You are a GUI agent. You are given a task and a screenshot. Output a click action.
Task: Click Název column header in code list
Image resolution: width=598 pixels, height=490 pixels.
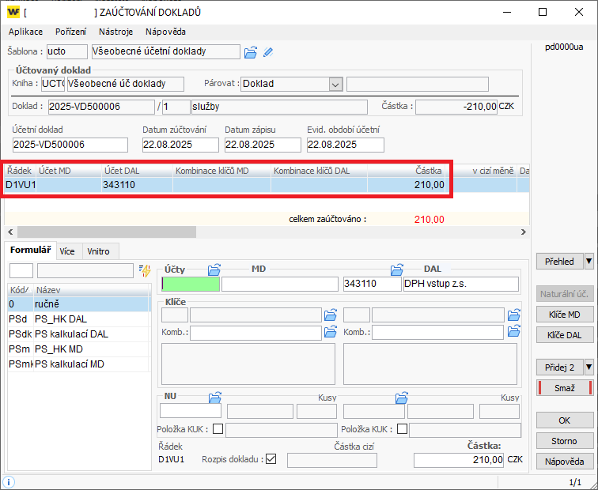[x=92, y=290]
